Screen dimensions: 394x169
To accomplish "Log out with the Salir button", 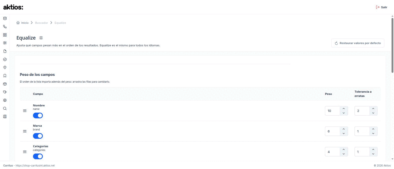I will [381, 7].
